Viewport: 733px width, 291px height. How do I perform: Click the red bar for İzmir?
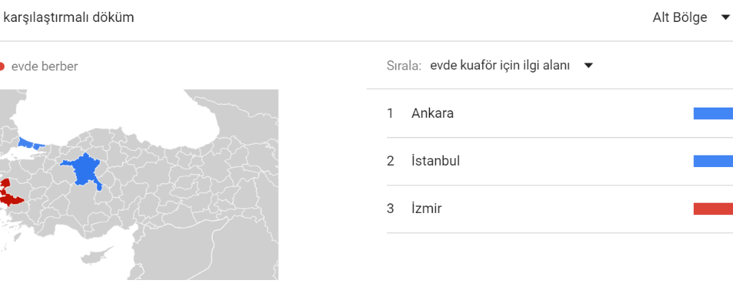pos(713,209)
